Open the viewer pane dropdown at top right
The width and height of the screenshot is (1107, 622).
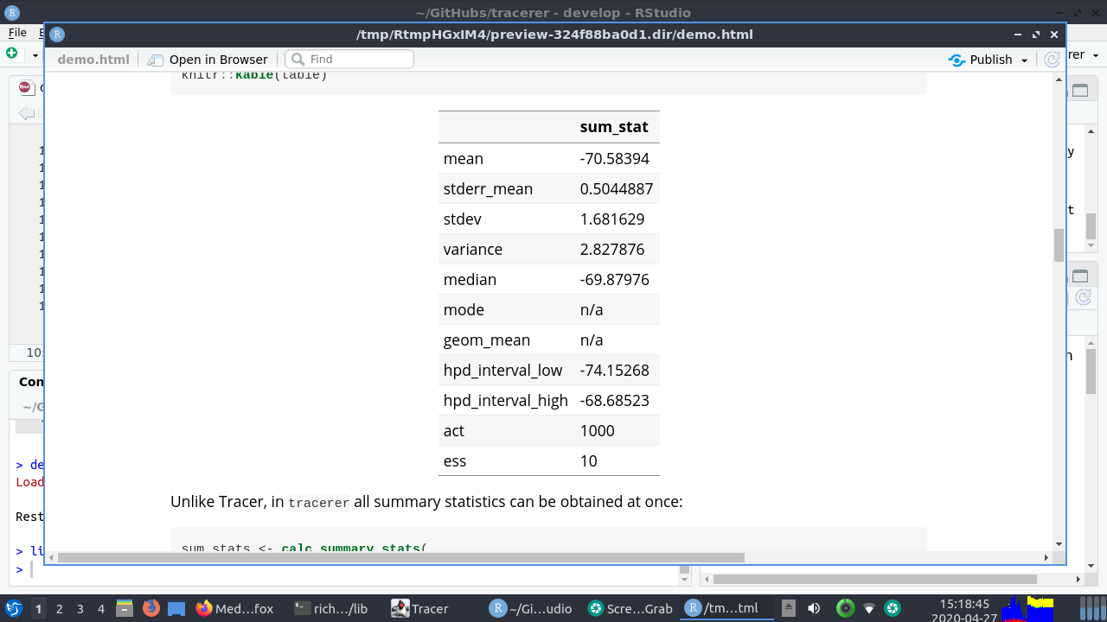[x=1094, y=56]
